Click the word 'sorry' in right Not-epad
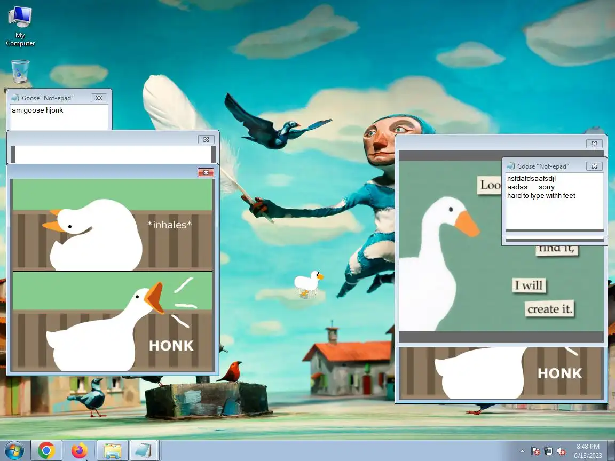This screenshot has width=615, height=461. pos(546,187)
